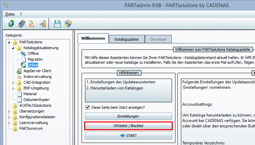Select '2. Herunterladen von Katalogen' help topic
The width and height of the screenshot is (255, 145).
coord(115,88)
